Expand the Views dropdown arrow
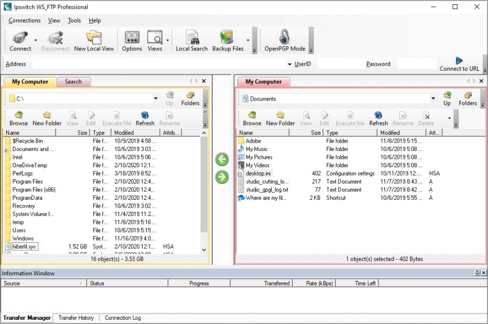488x324 pixels. click(x=167, y=40)
